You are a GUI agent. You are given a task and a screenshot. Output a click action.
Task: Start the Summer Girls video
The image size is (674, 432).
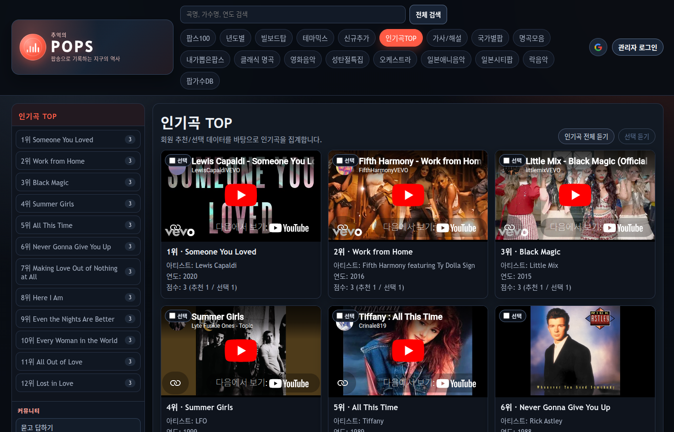(x=241, y=351)
